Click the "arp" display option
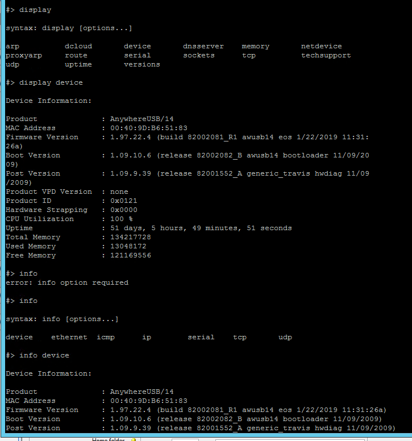 tap(13, 47)
